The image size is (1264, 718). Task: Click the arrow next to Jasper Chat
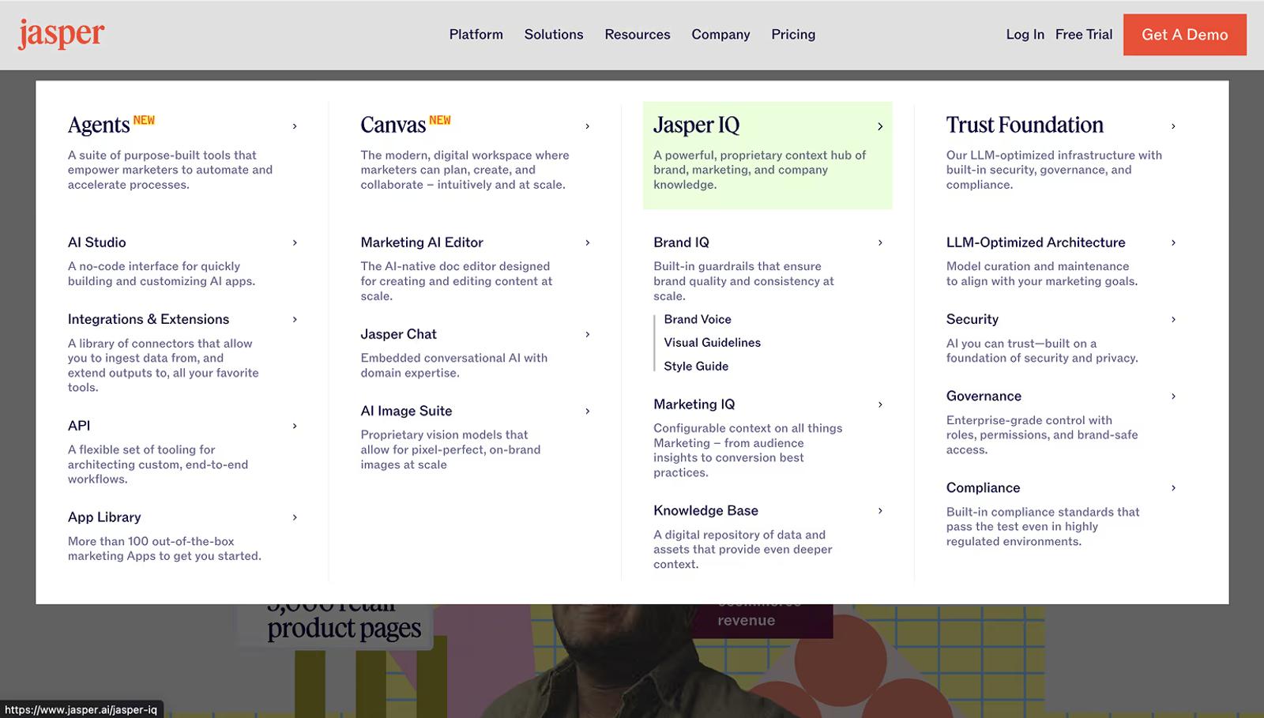[587, 334]
